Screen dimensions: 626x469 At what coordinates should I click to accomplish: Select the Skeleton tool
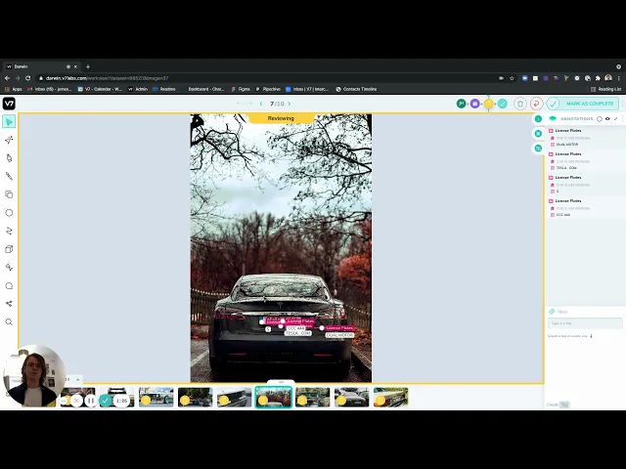pyautogui.click(x=9, y=304)
